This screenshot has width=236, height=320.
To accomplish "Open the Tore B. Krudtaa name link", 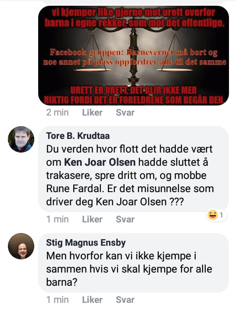I will point(78,136).
